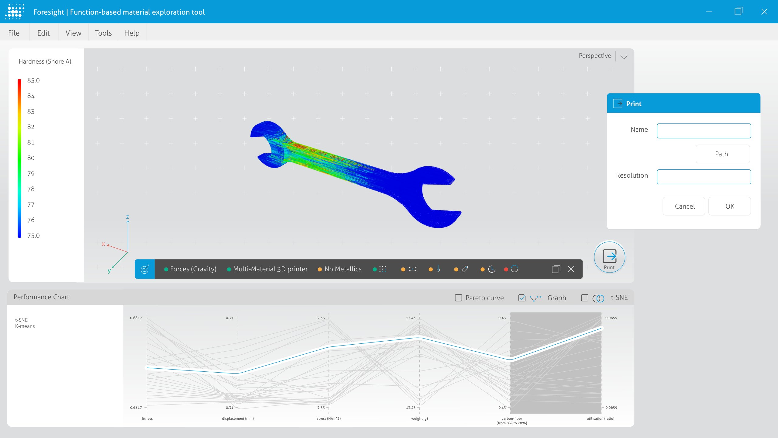Click the weight (g) axis label
Viewport: 778px width, 438px height.
coord(419,419)
